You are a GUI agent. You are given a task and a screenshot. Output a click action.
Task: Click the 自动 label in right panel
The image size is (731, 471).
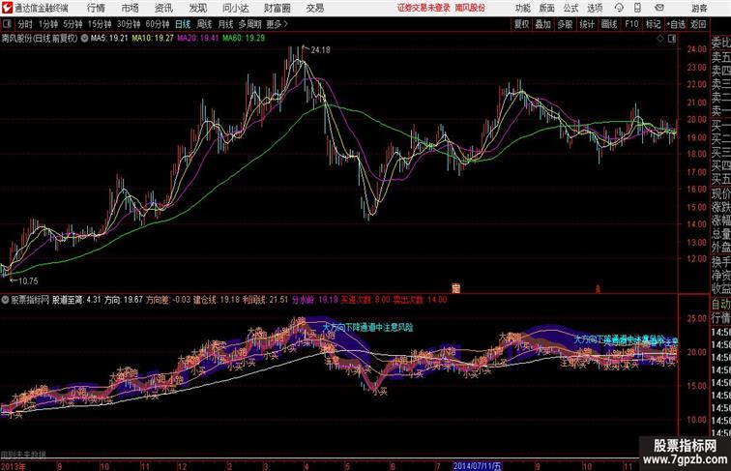(720, 305)
